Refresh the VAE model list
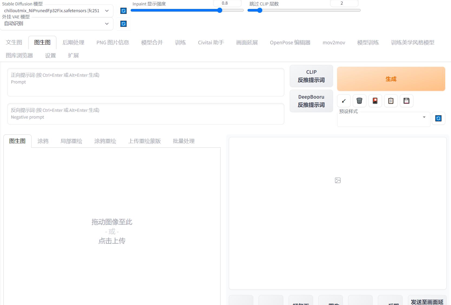Screen dimensions: 451x305 [x=123, y=24]
